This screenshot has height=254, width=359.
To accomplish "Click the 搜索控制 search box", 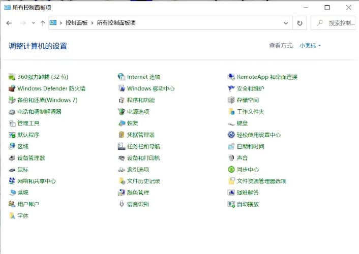I will (333, 23).
